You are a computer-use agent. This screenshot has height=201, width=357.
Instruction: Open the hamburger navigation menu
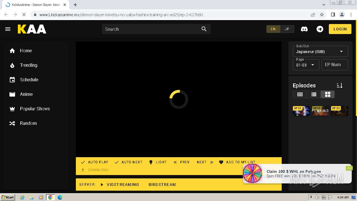pyautogui.click(x=8, y=29)
